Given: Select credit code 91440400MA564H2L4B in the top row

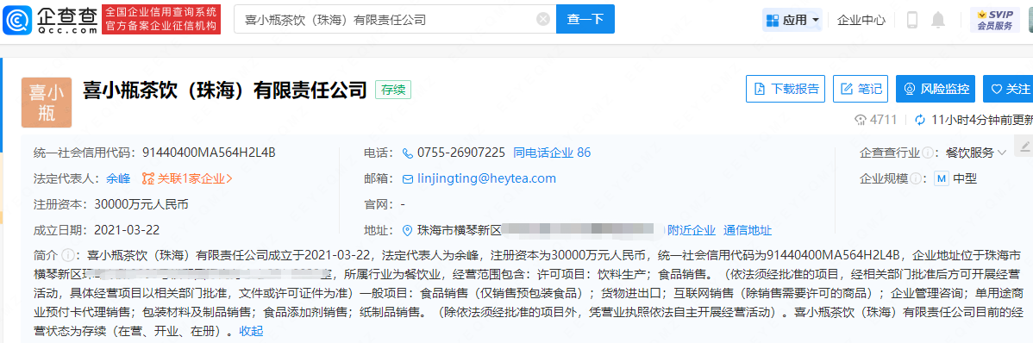Looking at the screenshot, I should pos(209,153).
